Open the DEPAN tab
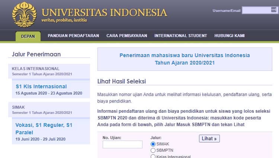This screenshot has height=158, width=279. click(28, 36)
